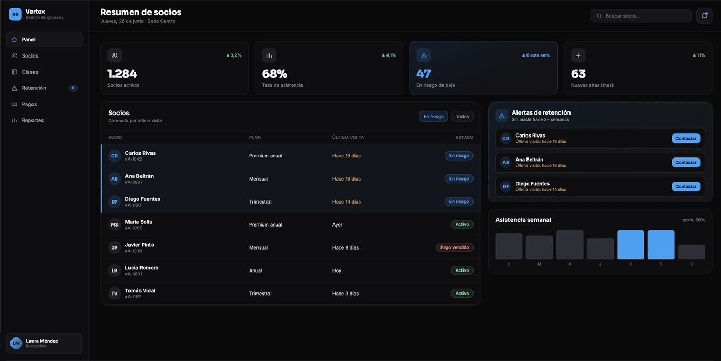The width and height of the screenshot is (721, 361).
Task: Select the Clases sidebar item
Action: [44, 72]
